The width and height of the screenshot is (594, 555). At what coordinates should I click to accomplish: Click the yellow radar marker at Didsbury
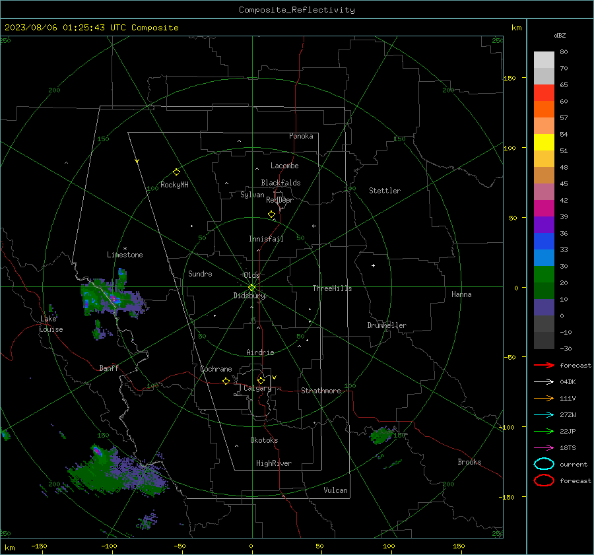click(x=251, y=288)
